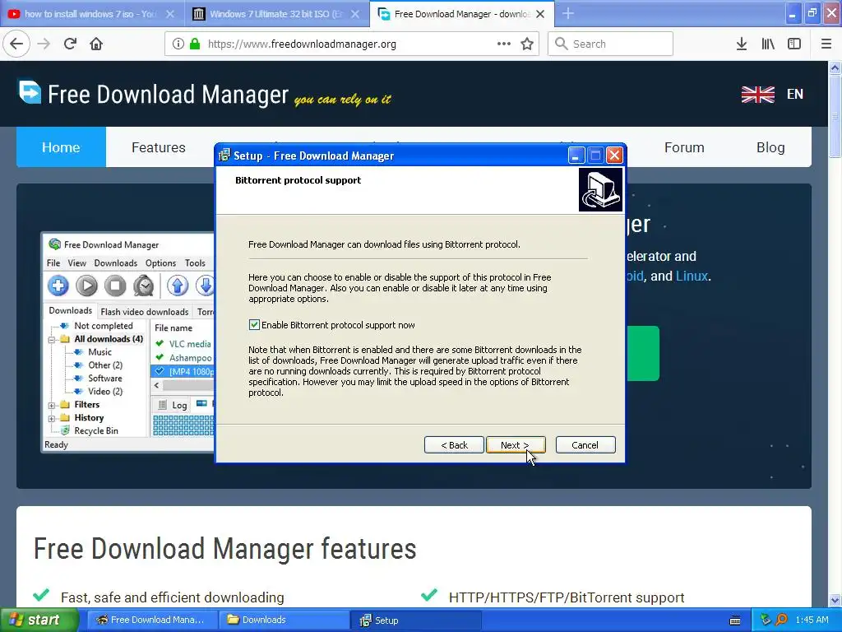Viewport: 842px width, 632px height.
Task: Click the blue plus add-download icon in preview
Action: [58, 286]
